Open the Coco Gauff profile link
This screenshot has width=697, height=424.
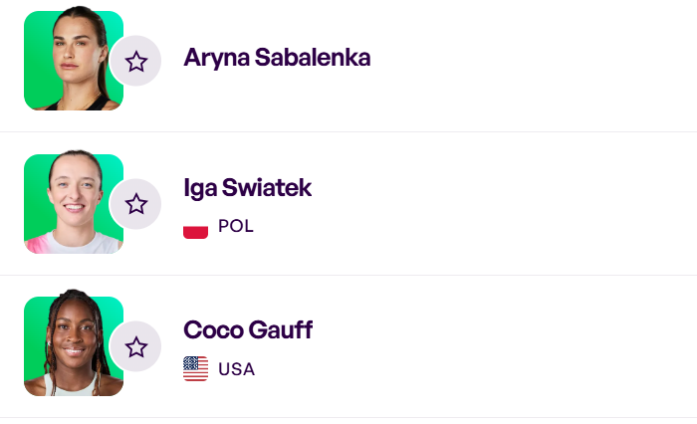[248, 330]
